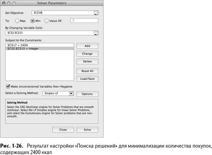Add a new constraint
Image resolution: width=212 pixels, height=155 pixels.
coord(87,46)
